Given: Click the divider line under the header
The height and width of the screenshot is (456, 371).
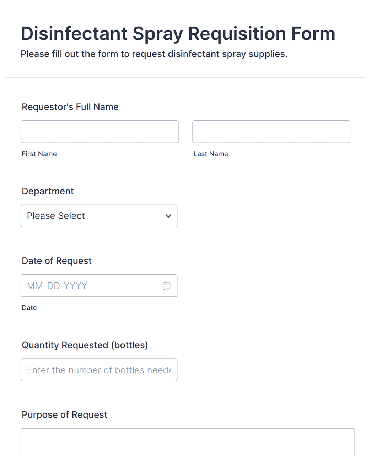Looking at the screenshot, I should pos(185,78).
